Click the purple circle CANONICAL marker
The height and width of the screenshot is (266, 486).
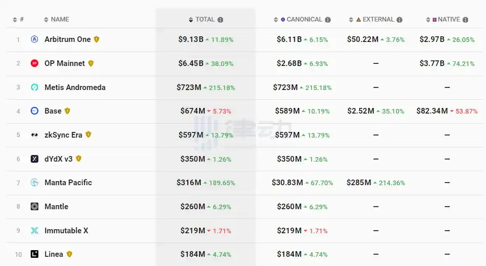click(283, 20)
